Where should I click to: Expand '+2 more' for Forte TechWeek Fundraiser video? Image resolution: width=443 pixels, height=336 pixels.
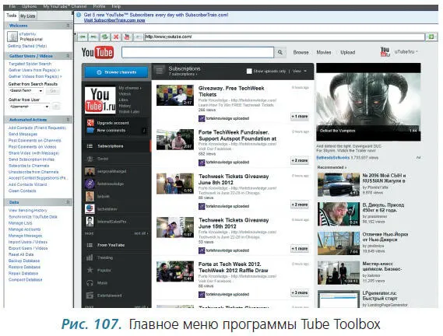tap(300, 160)
